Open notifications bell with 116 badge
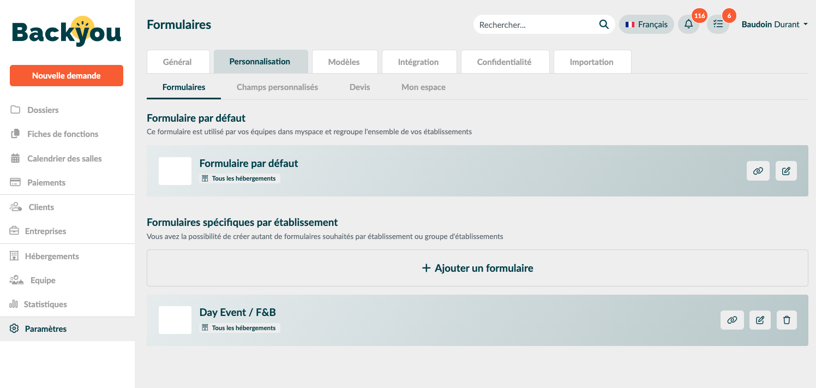This screenshot has height=388, width=816. tap(688, 24)
